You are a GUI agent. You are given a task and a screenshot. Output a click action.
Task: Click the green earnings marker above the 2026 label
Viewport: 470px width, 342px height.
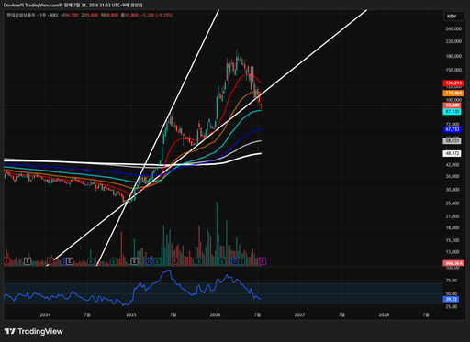tap(222, 261)
